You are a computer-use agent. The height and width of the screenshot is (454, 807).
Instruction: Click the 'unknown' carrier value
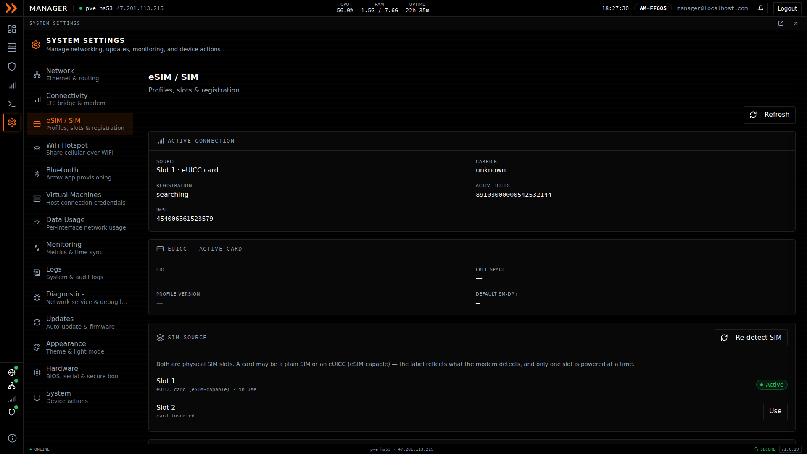491,170
